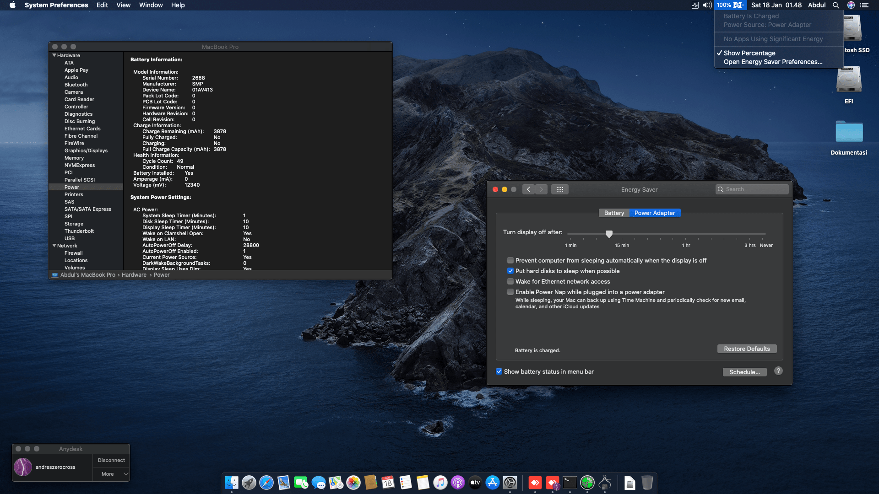Enable Wake for Ethernet network access

click(510, 282)
